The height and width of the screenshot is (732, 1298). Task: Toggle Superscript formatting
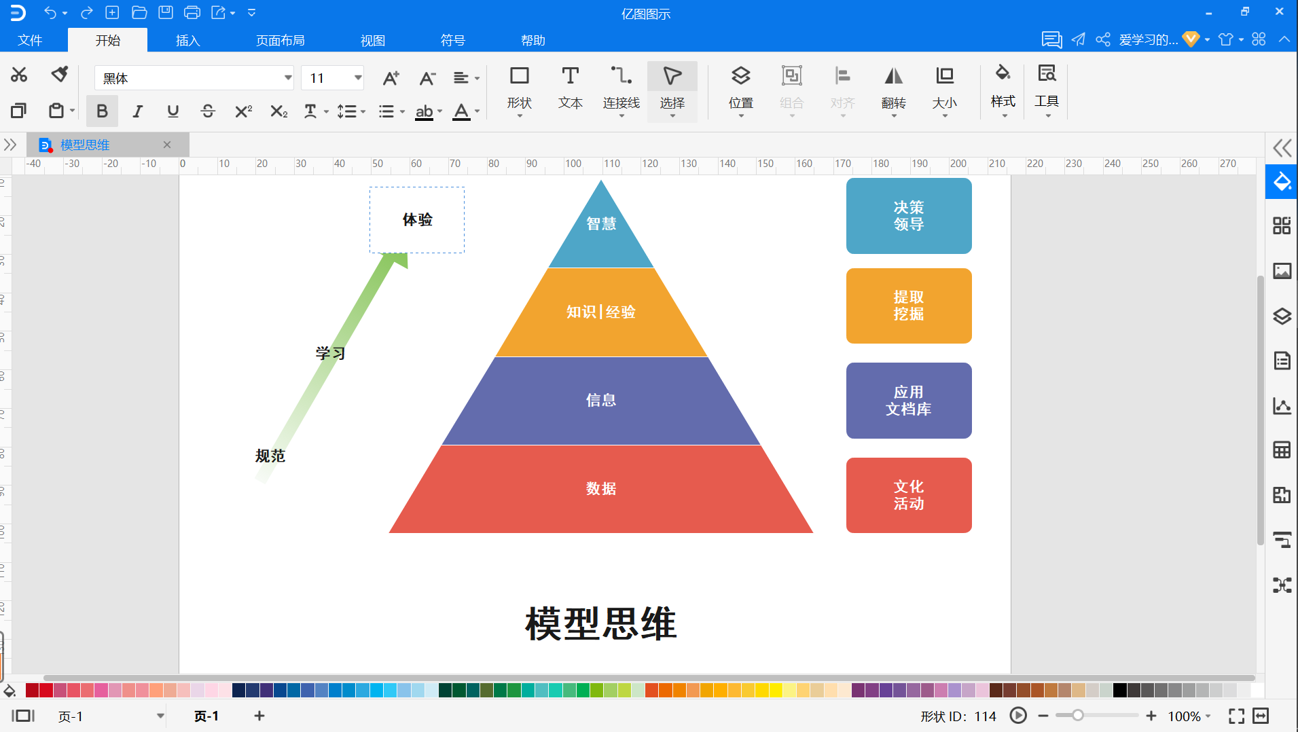243,111
